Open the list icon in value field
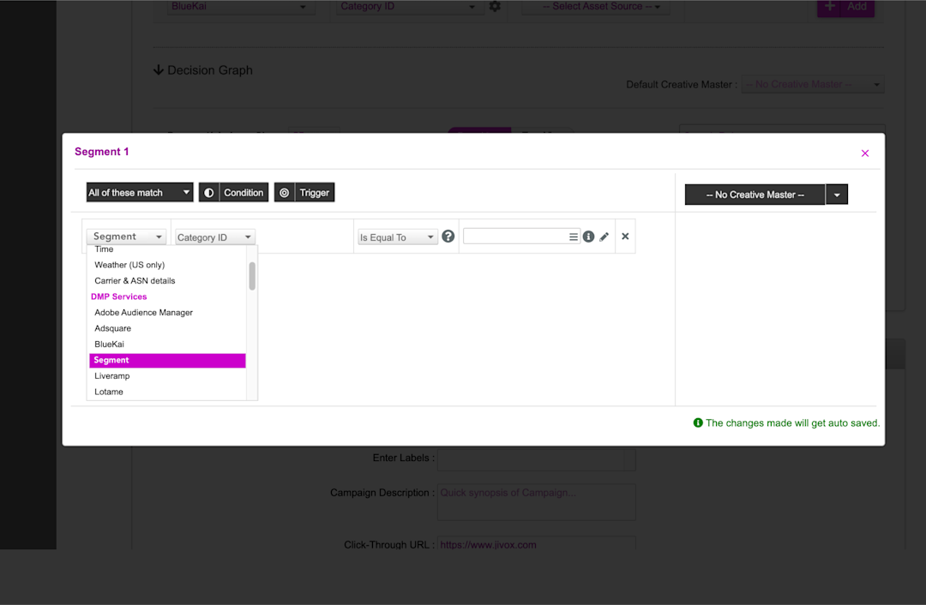This screenshot has width=926, height=605. coord(573,237)
